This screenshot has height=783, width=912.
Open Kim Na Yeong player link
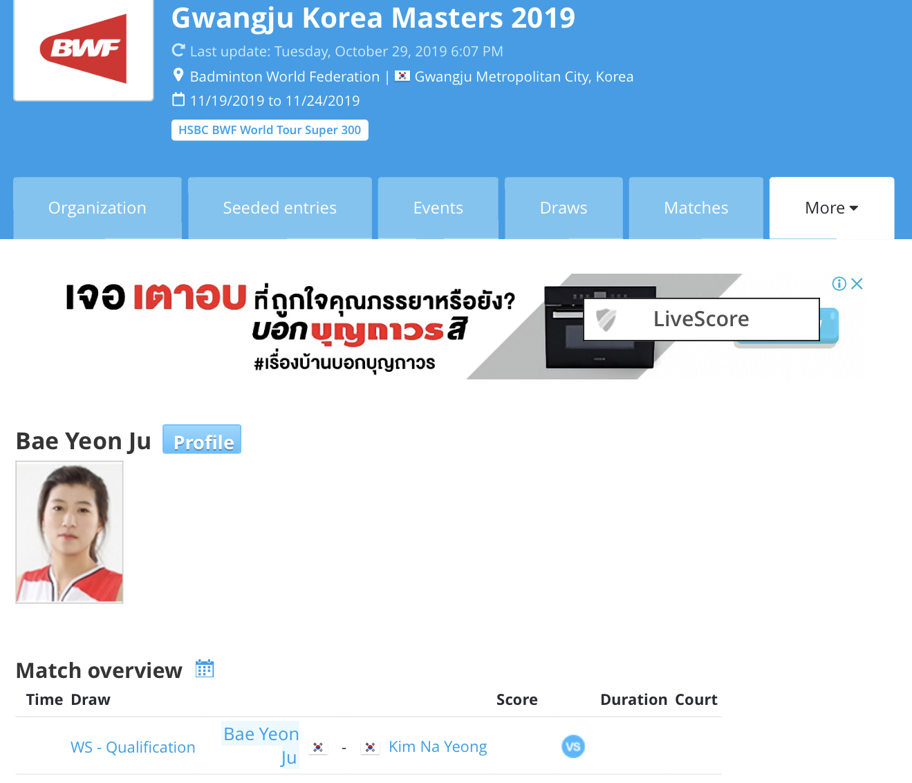[x=438, y=746]
